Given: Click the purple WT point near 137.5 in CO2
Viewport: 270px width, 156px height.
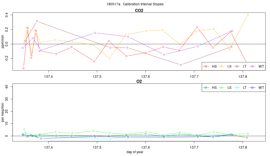Looking at the screenshot, I should [95, 33].
